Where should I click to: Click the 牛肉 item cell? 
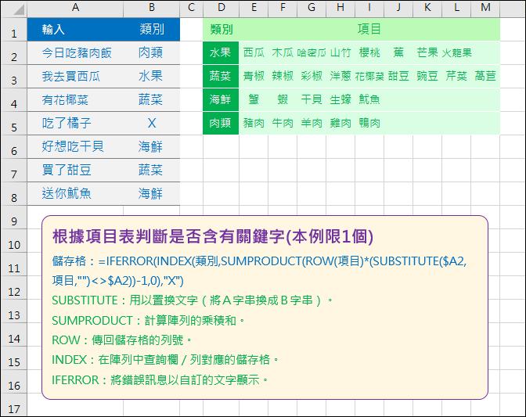(283, 124)
